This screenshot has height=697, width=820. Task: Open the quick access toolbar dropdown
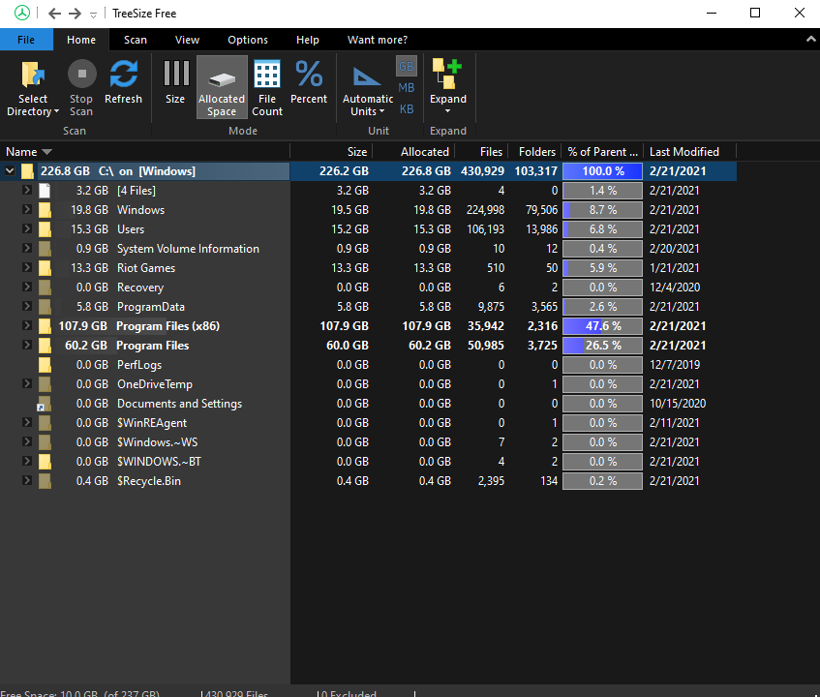(x=93, y=15)
